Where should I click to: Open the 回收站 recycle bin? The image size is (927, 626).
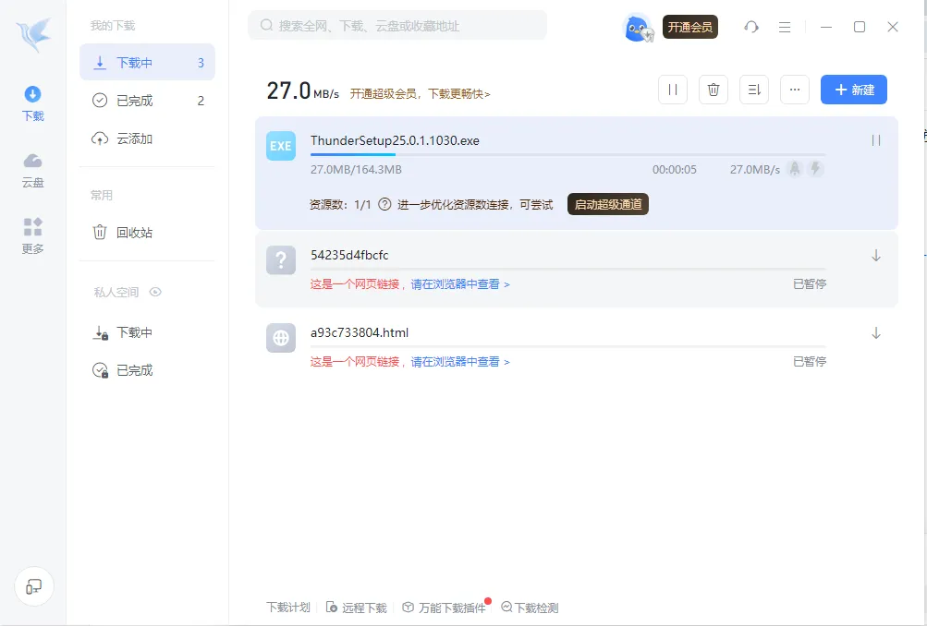[x=147, y=232]
